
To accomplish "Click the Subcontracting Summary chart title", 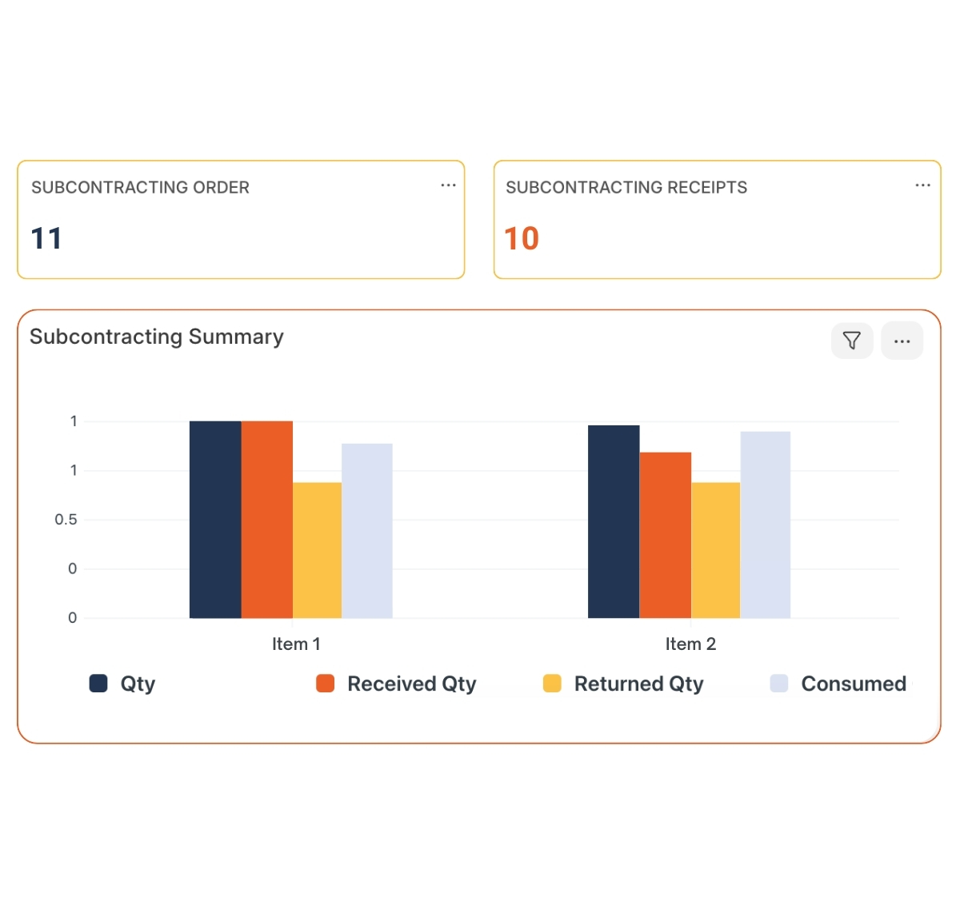I will (157, 337).
